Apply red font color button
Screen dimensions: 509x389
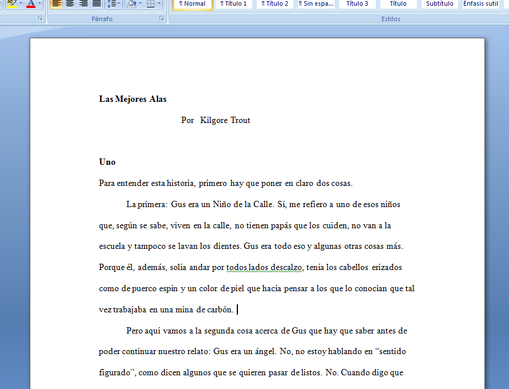coord(30,4)
